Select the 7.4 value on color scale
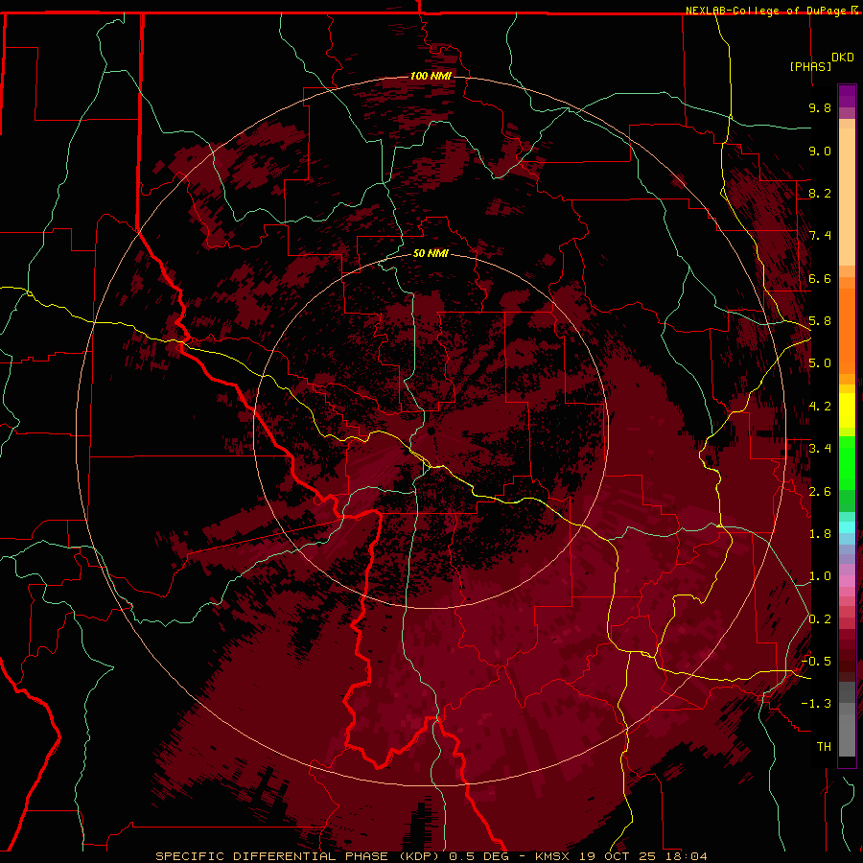The image size is (863, 863). pos(820,236)
